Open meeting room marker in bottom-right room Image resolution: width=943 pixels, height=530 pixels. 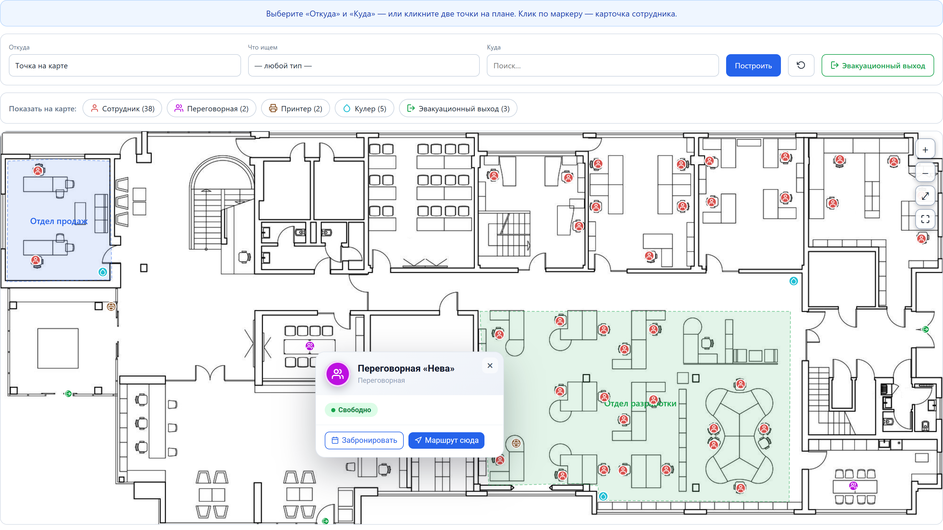853,486
